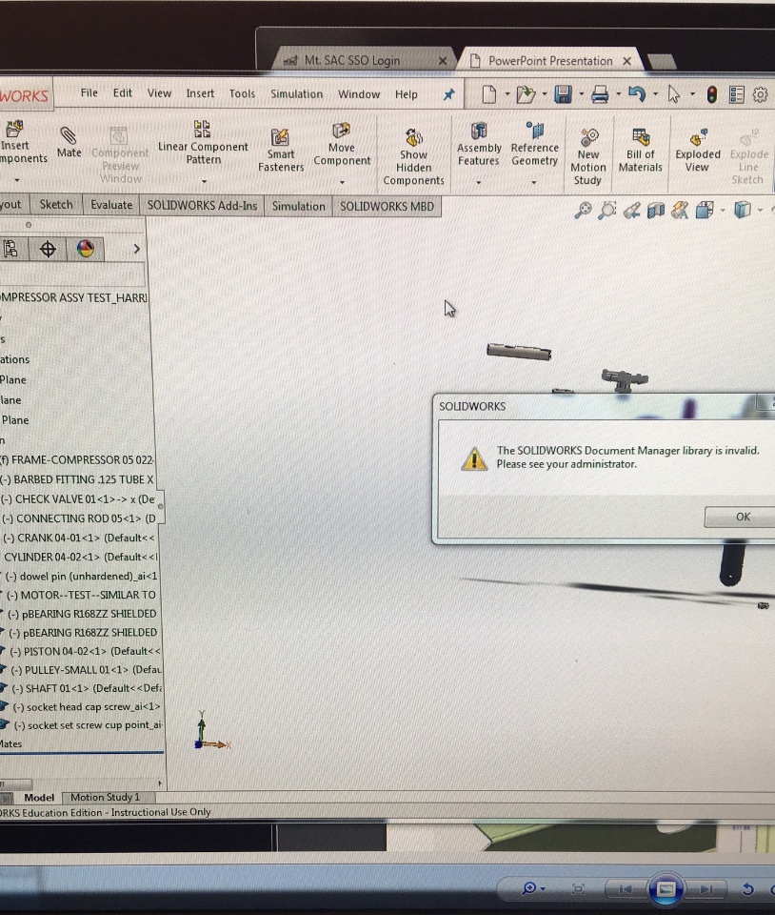Click the Open document icon

[x=526, y=94]
